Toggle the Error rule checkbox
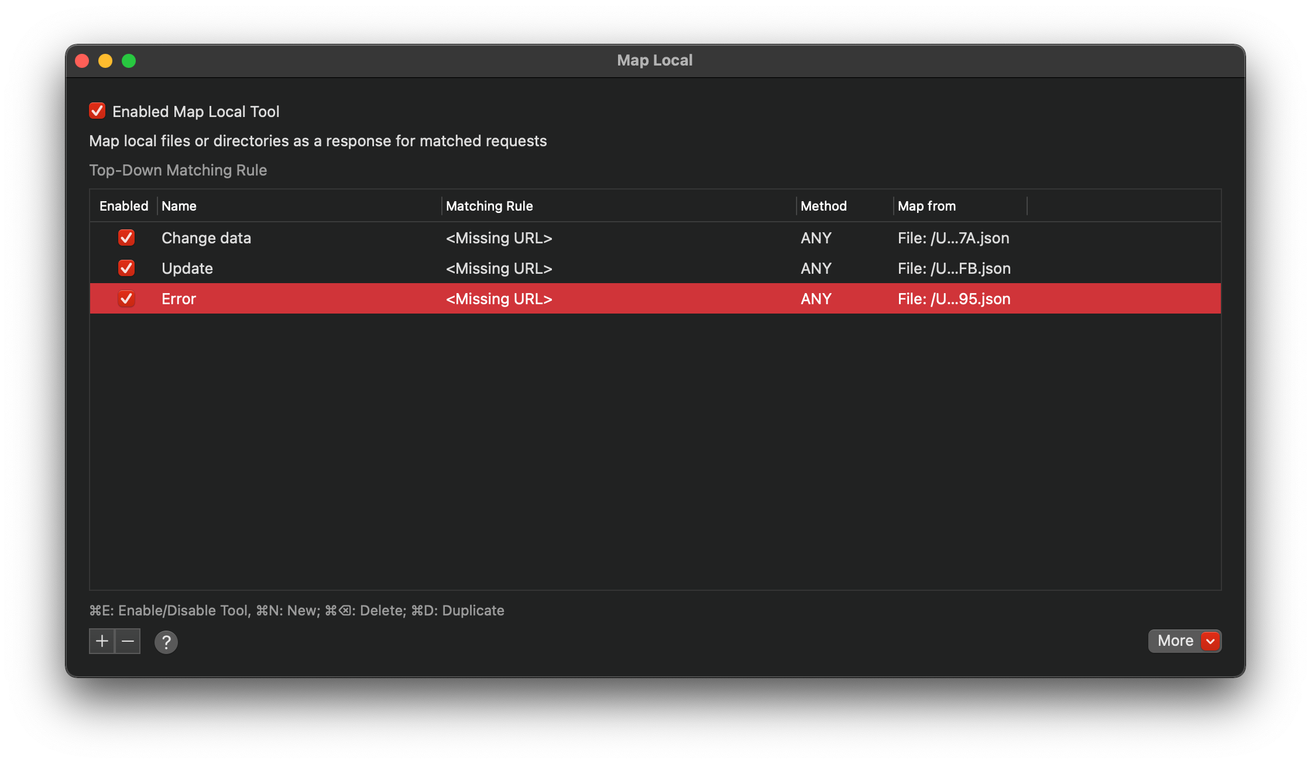This screenshot has height=764, width=1311. pyautogui.click(x=126, y=299)
